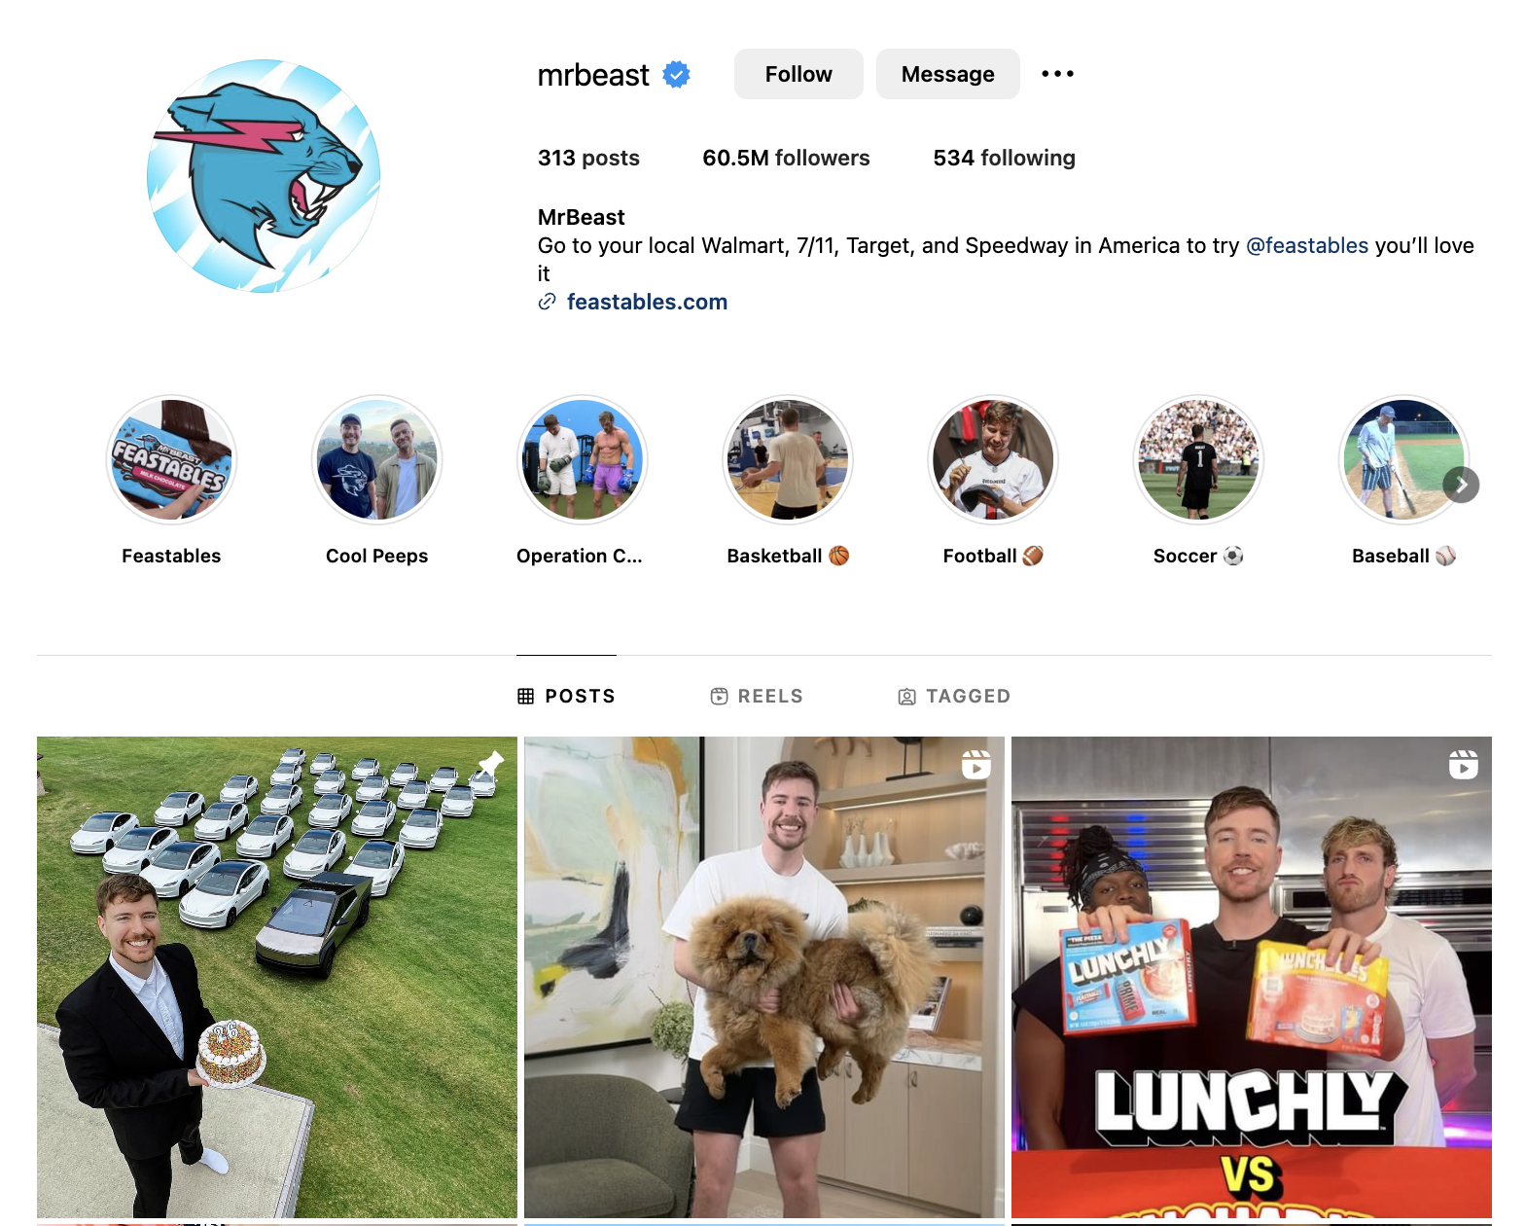Open the Football story highlight
The width and height of the screenshot is (1525, 1226).
tap(993, 460)
